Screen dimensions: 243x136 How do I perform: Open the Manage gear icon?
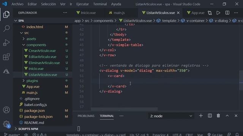[x=6, y=124]
